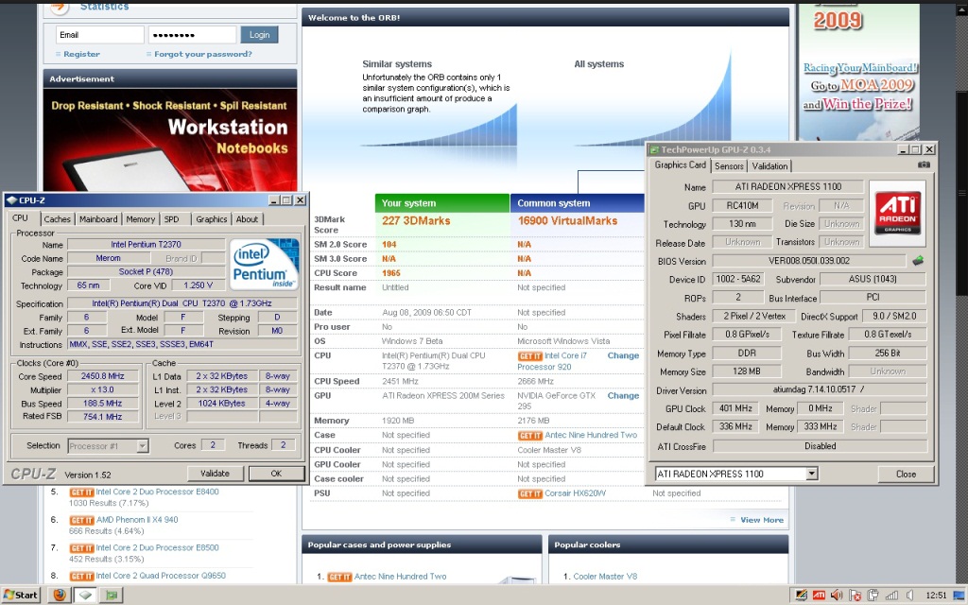Click the show desktop icon beside the clock

[957, 596]
